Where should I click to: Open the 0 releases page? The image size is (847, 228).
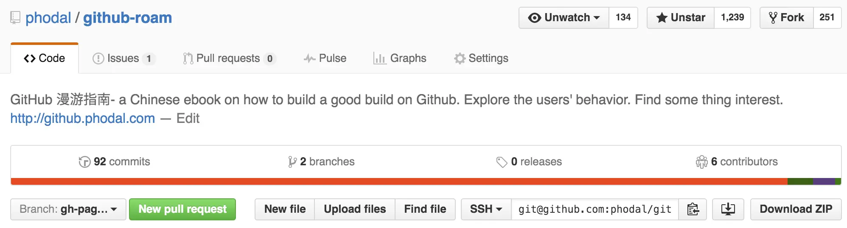pyautogui.click(x=529, y=162)
